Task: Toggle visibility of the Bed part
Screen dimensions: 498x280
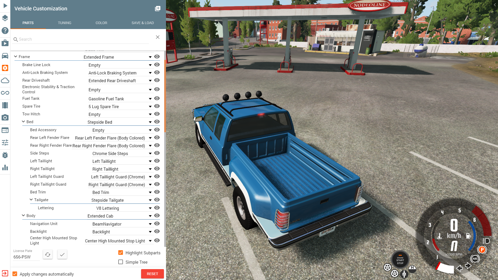Action: [x=157, y=122]
